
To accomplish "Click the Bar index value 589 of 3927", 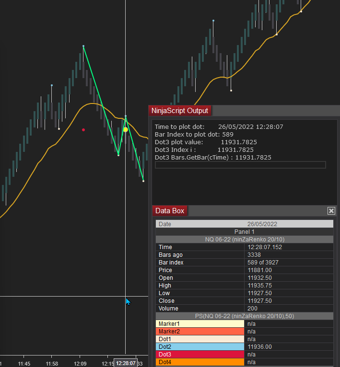I will [x=263, y=263].
